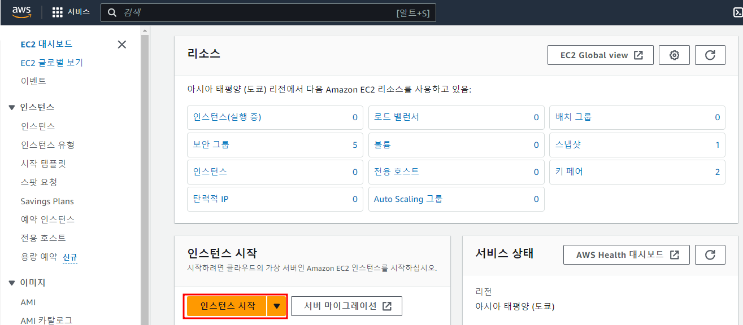Expand the 인스턴스 시작 dropdown arrow
Screen dimensions: 743x325
[276, 306]
